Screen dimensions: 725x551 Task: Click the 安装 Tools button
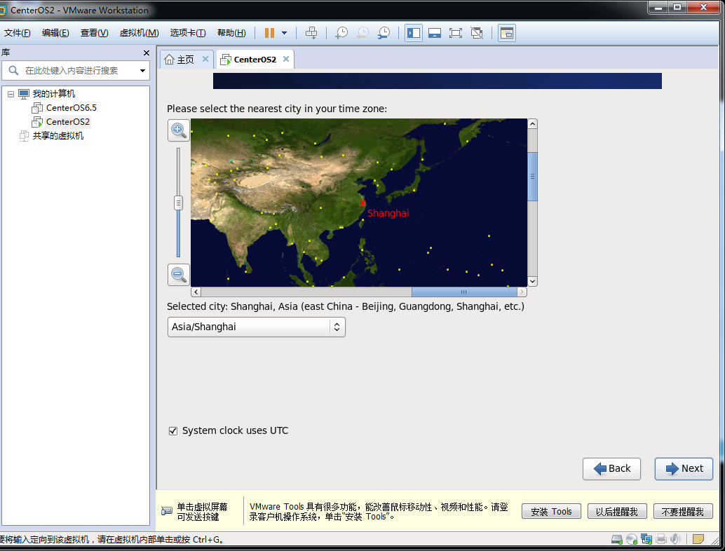551,511
